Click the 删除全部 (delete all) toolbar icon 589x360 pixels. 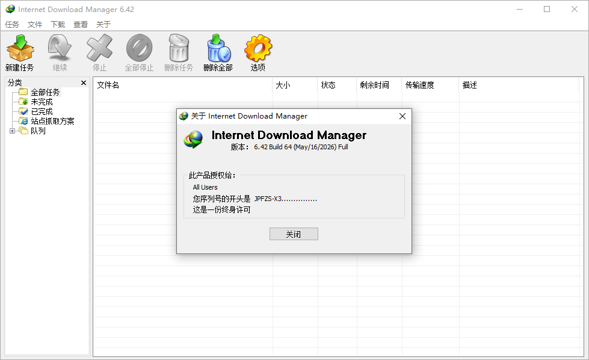tap(218, 48)
